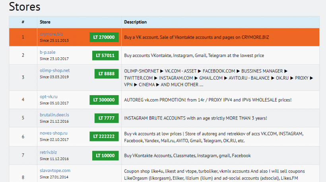Click the 'Coupon shop like4u' description
326x182 pixels.
click(x=214, y=174)
